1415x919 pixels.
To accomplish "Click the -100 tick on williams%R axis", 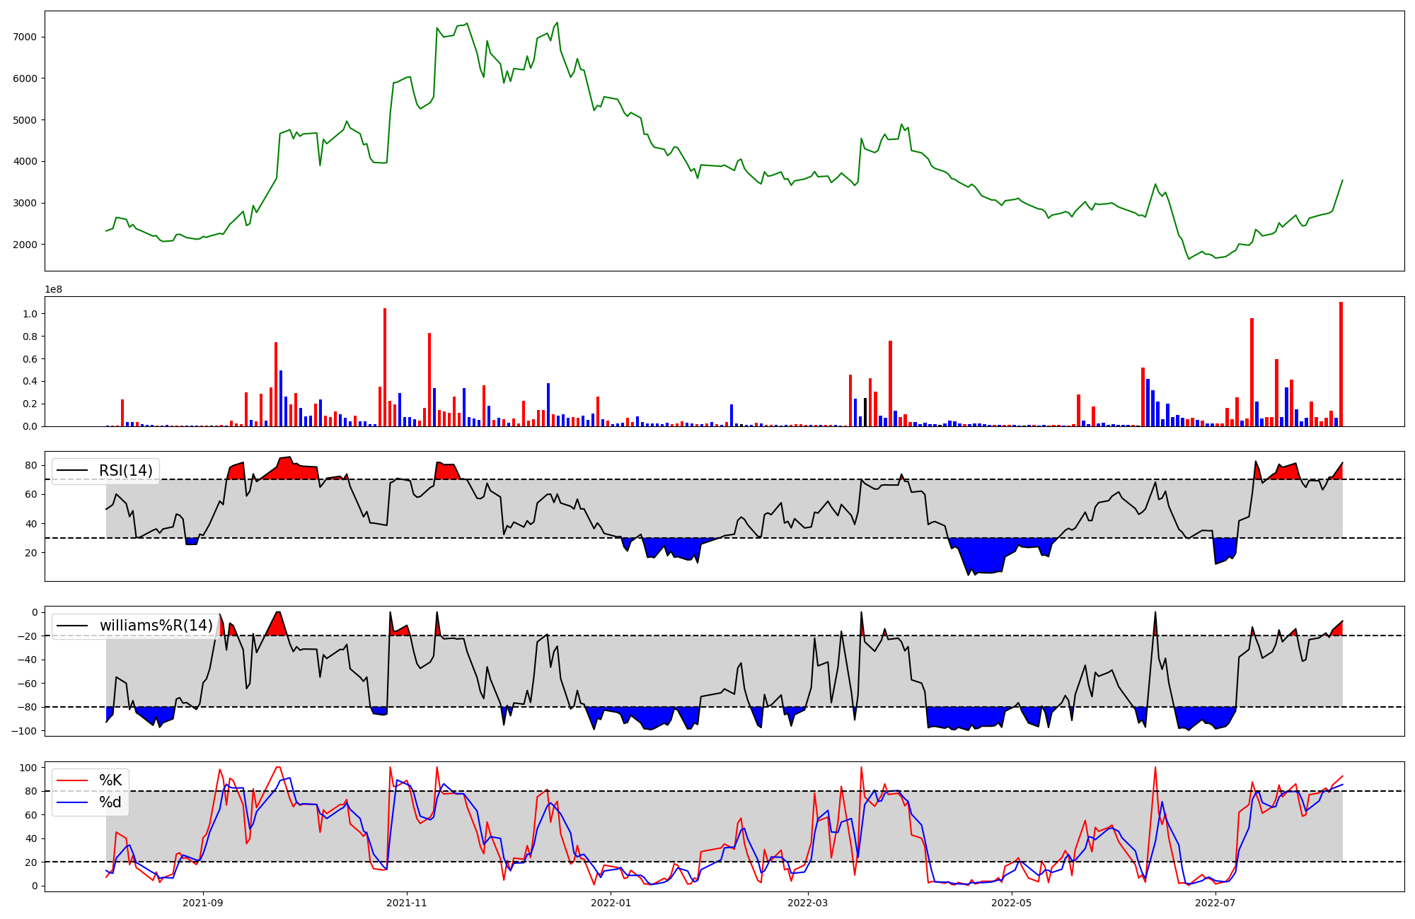I will pyautogui.click(x=25, y=731).
